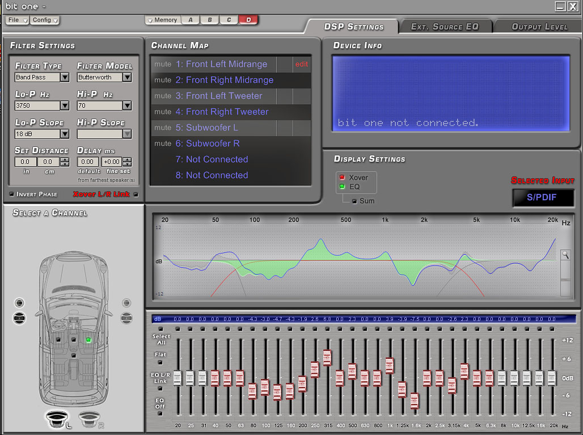Select memory preset D
Screen dimensions: 583x435
click(x=248, y=20)
